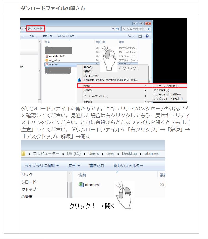The width and height of the screenshot is (208, 239).
Task: Open the view options dropdown arrow
Action: pyautogui.click(x=134, y=36)
